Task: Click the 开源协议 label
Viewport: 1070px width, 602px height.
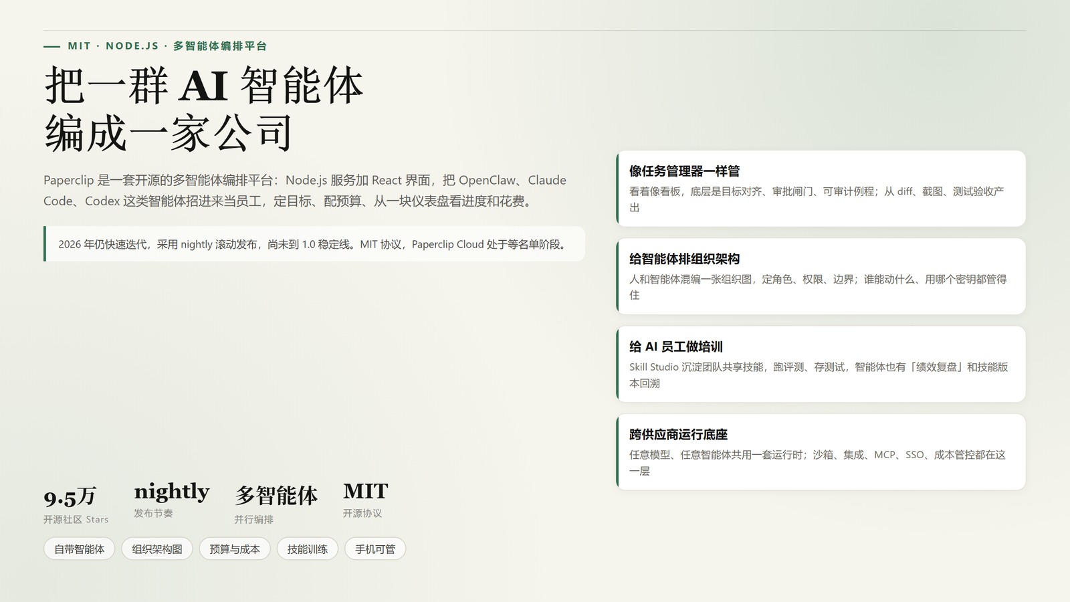Action: [362, 513]
